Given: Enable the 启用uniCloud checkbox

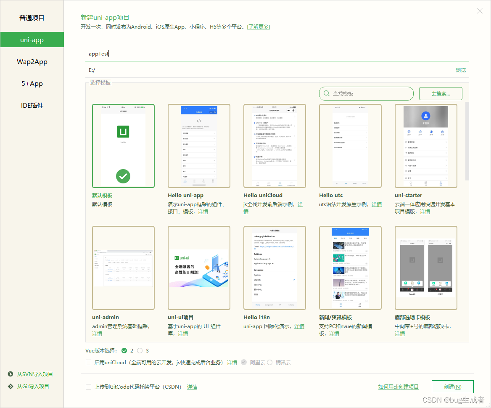Looking at the screenshot, I should (x=88, y=362).
